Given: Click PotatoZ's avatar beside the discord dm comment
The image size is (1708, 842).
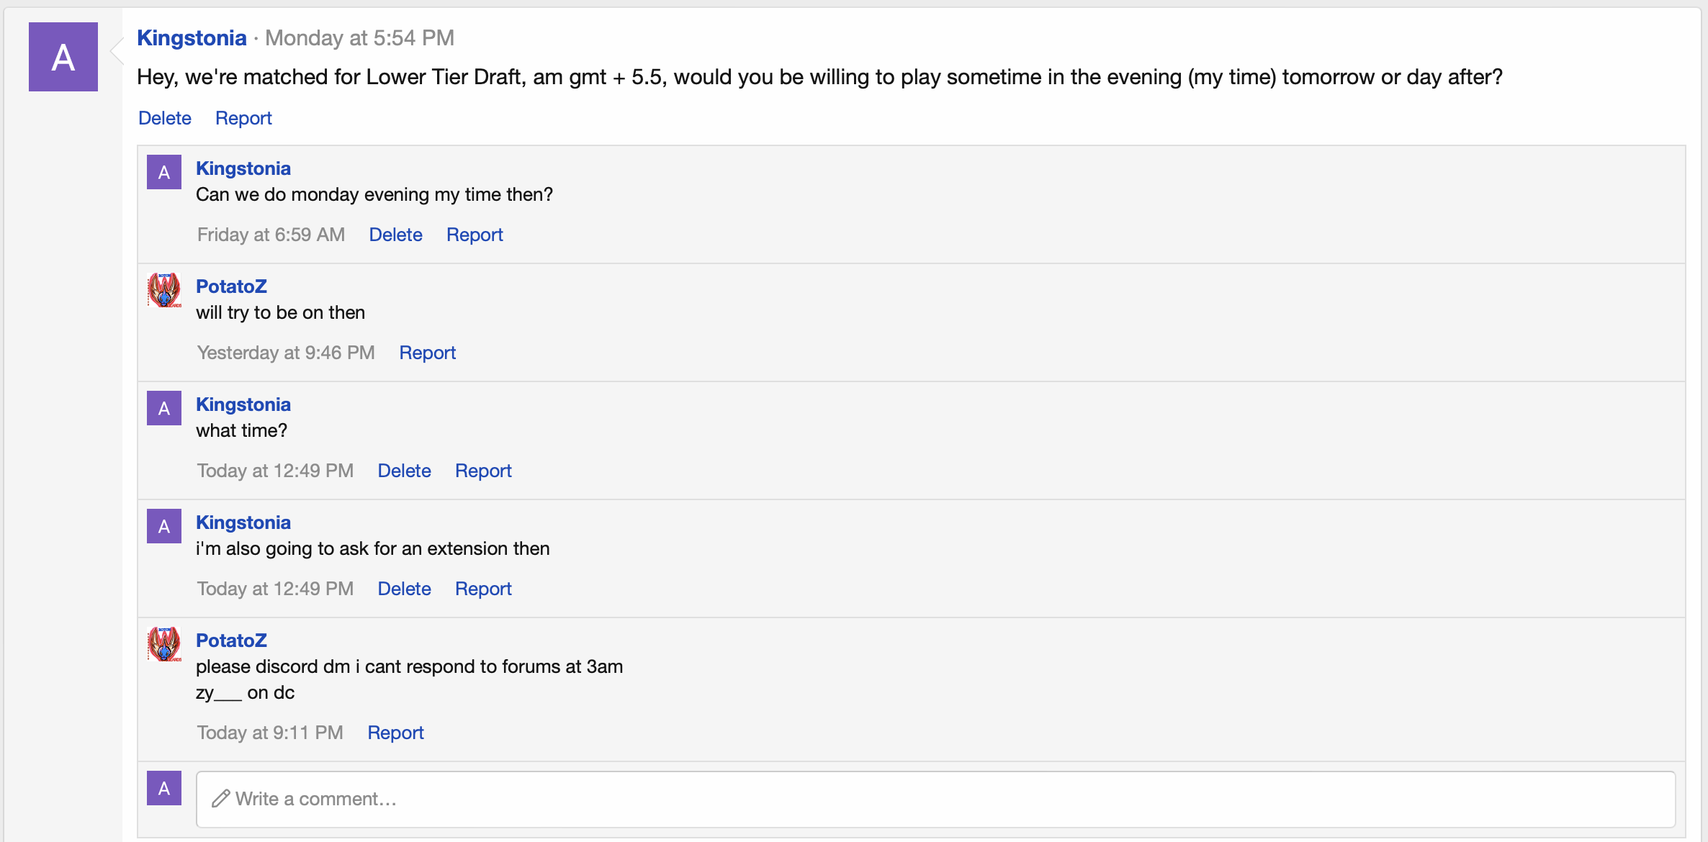Looking at the screenshot, I should 164,644.
